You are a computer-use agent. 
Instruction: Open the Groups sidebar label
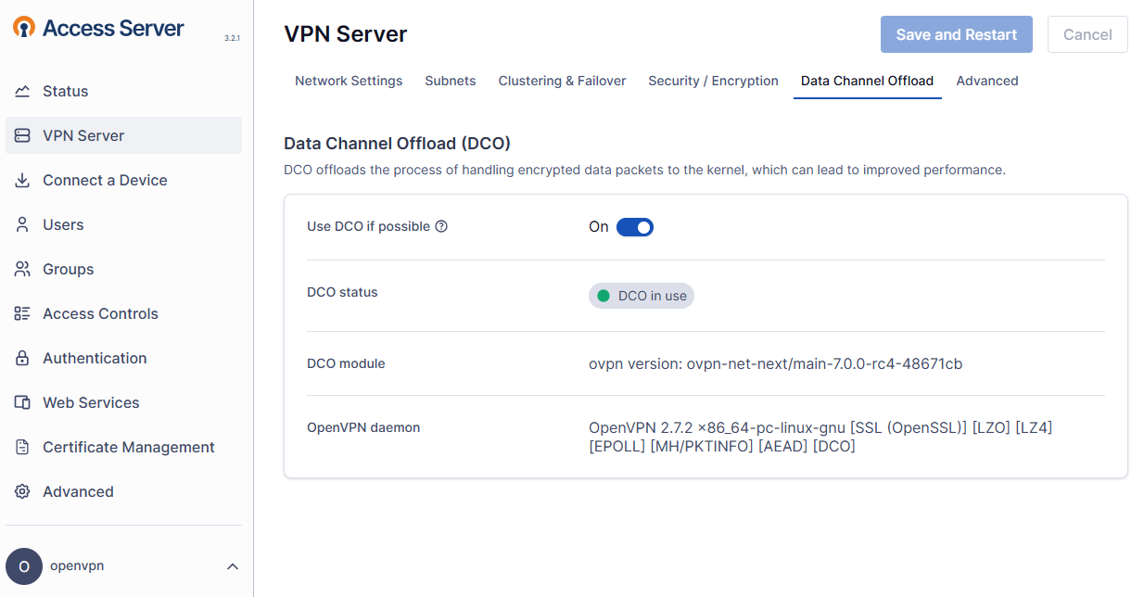(69, 269)
